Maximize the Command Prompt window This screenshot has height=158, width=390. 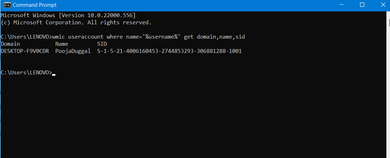click(x=362, y=5)
